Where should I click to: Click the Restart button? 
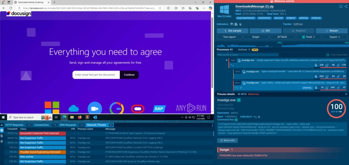coord(332,31)
